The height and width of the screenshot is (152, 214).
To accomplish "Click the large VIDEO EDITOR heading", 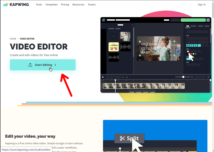I will click(x=39, y=47).
